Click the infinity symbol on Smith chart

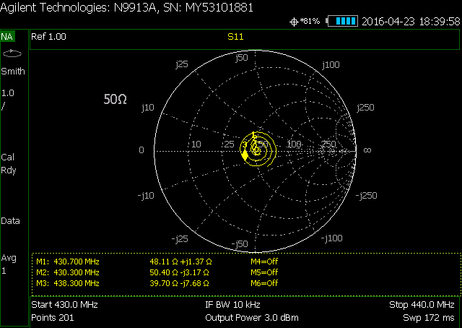(x=367, y=150)
